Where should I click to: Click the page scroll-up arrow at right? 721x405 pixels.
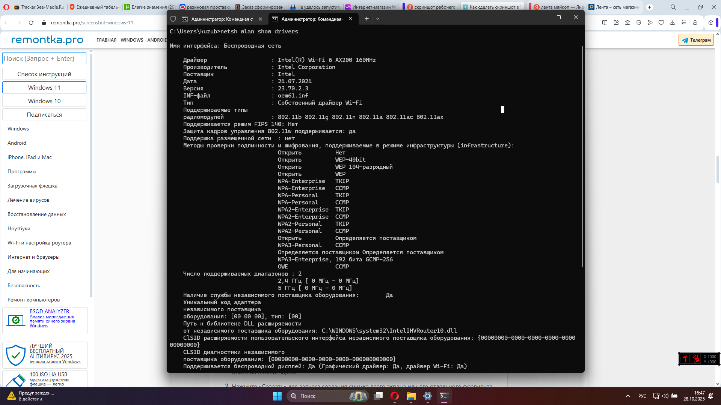point(718,34)
